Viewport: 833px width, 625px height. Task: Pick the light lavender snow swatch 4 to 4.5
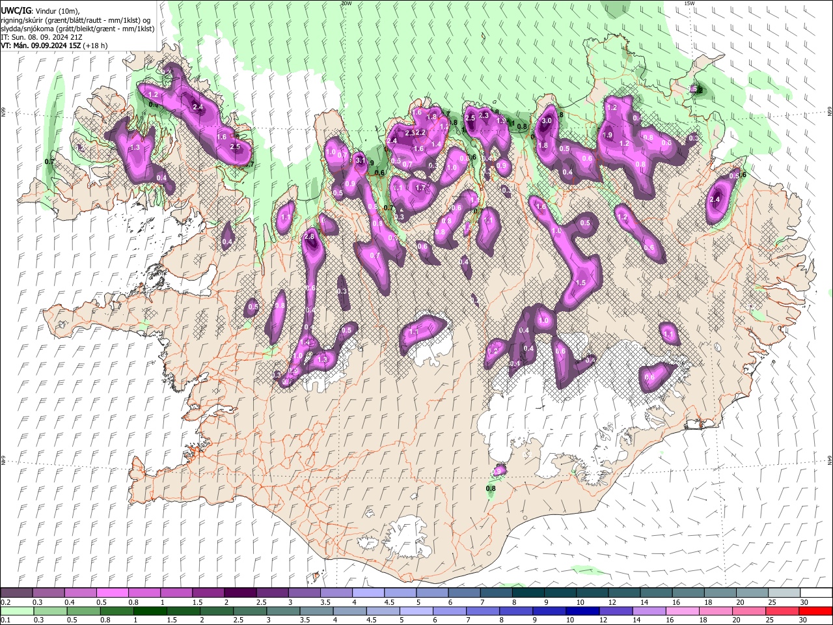click(368, 593)
